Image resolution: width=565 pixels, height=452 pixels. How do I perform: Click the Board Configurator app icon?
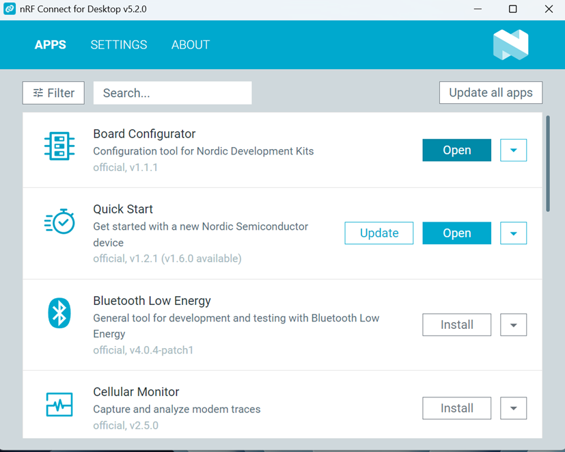coord(59,146)
